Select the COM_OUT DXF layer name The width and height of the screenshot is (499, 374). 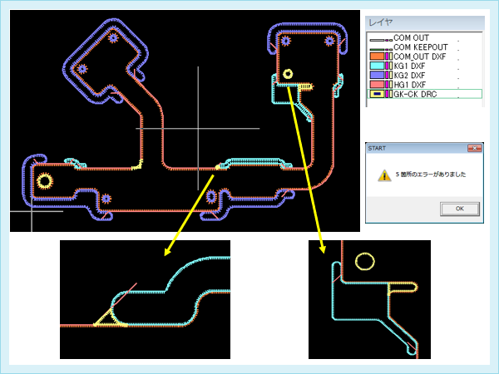tap(419, 57)
